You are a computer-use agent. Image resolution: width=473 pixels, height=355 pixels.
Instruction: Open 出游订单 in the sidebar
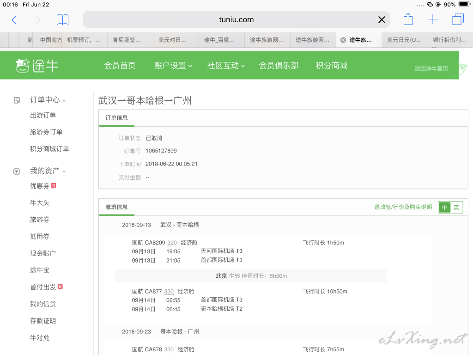pyautogui.click(x=43, y=115)
